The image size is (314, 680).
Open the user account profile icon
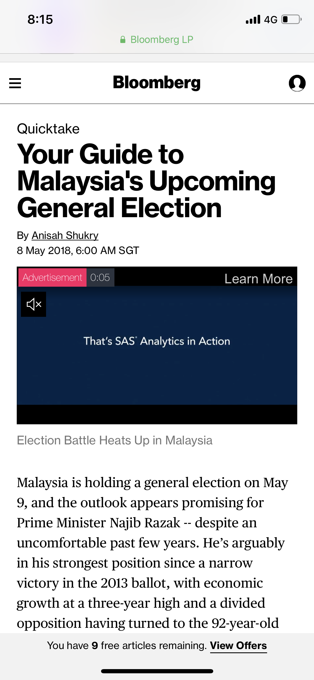click(297, 83)
